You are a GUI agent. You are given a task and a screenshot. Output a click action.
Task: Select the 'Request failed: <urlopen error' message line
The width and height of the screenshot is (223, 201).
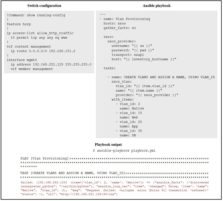coord(115,190)
